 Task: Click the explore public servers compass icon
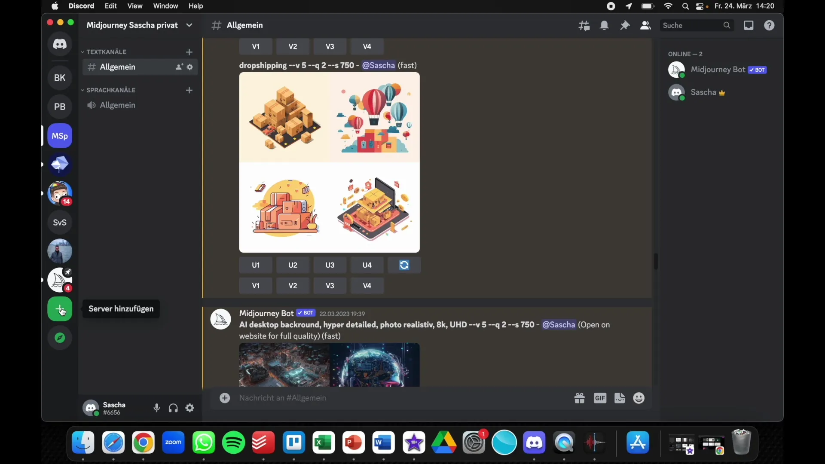(60, 338)
